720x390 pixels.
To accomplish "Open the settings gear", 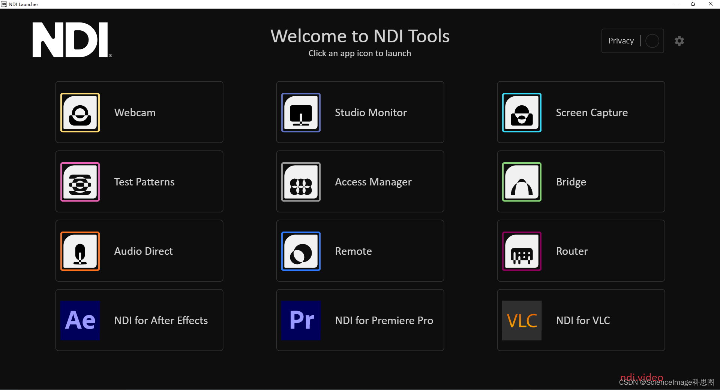I will [679, 41].
